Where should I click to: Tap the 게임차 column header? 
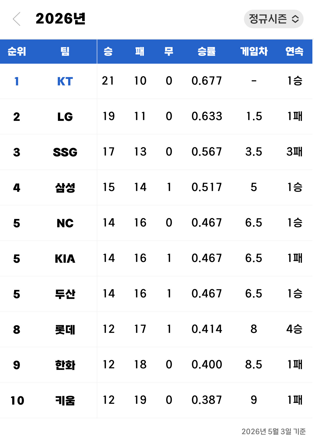pos(254,51)
